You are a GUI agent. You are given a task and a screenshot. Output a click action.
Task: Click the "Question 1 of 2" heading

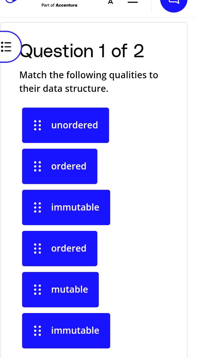point(82,51)
